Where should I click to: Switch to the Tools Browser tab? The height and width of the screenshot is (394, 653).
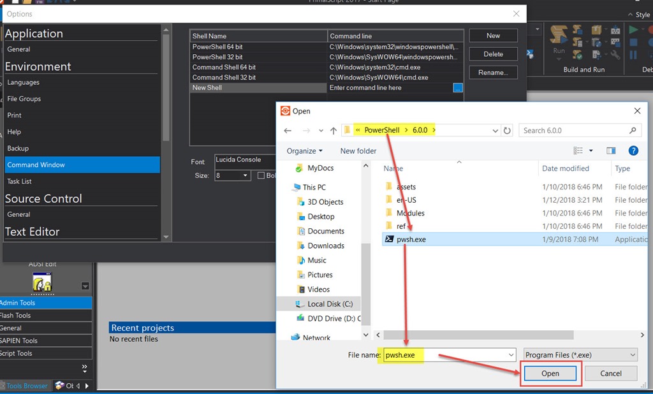click(27, 386)
